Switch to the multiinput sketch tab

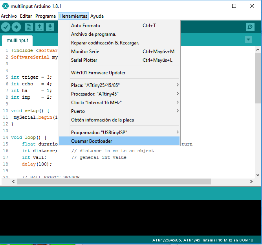[17, 41]
